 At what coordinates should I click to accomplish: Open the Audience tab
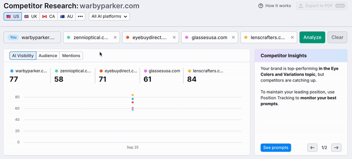48,56
